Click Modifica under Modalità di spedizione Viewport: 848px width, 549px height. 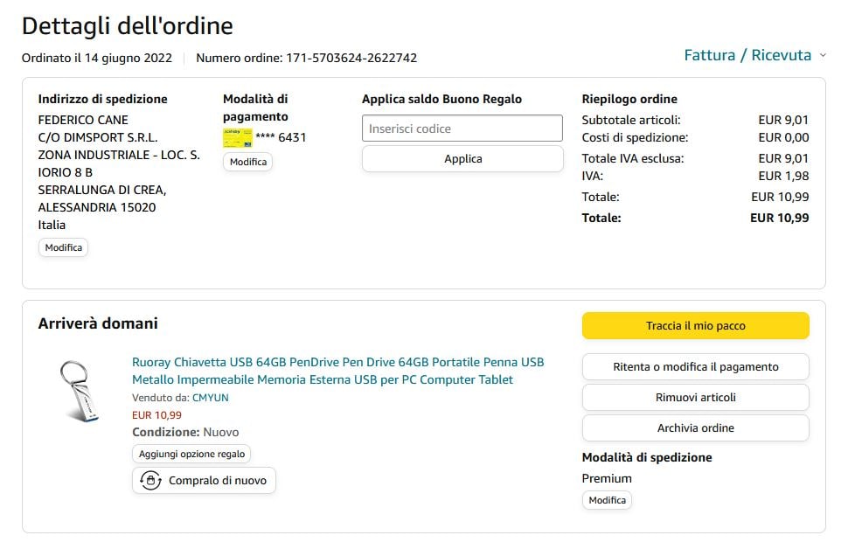click(607, 500)
